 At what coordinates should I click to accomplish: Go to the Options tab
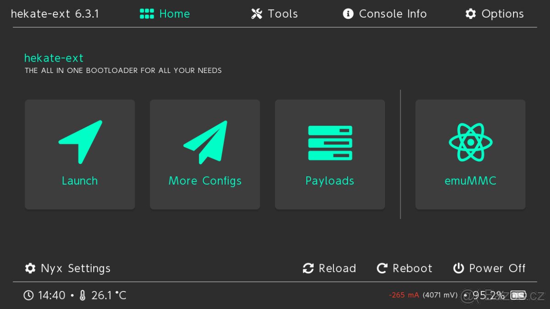point(494,14)
